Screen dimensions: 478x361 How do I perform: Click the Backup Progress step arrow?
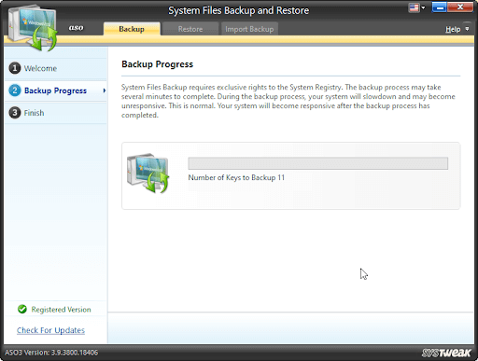(x=105, y=90)
